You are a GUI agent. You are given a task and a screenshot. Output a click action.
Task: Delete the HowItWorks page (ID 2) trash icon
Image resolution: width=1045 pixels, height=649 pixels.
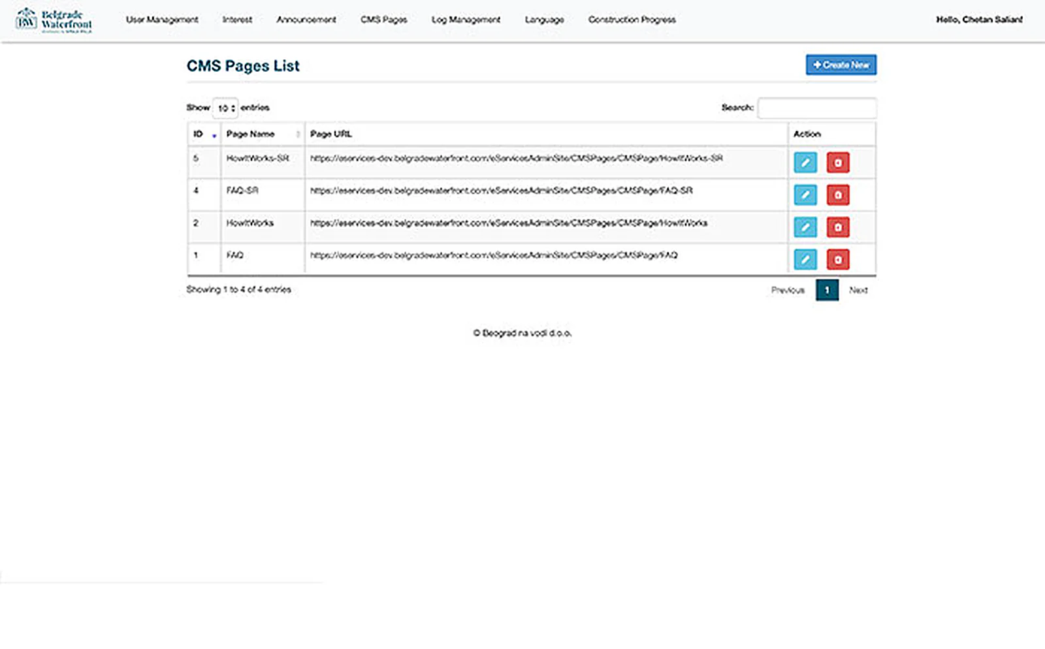(838, 227)
